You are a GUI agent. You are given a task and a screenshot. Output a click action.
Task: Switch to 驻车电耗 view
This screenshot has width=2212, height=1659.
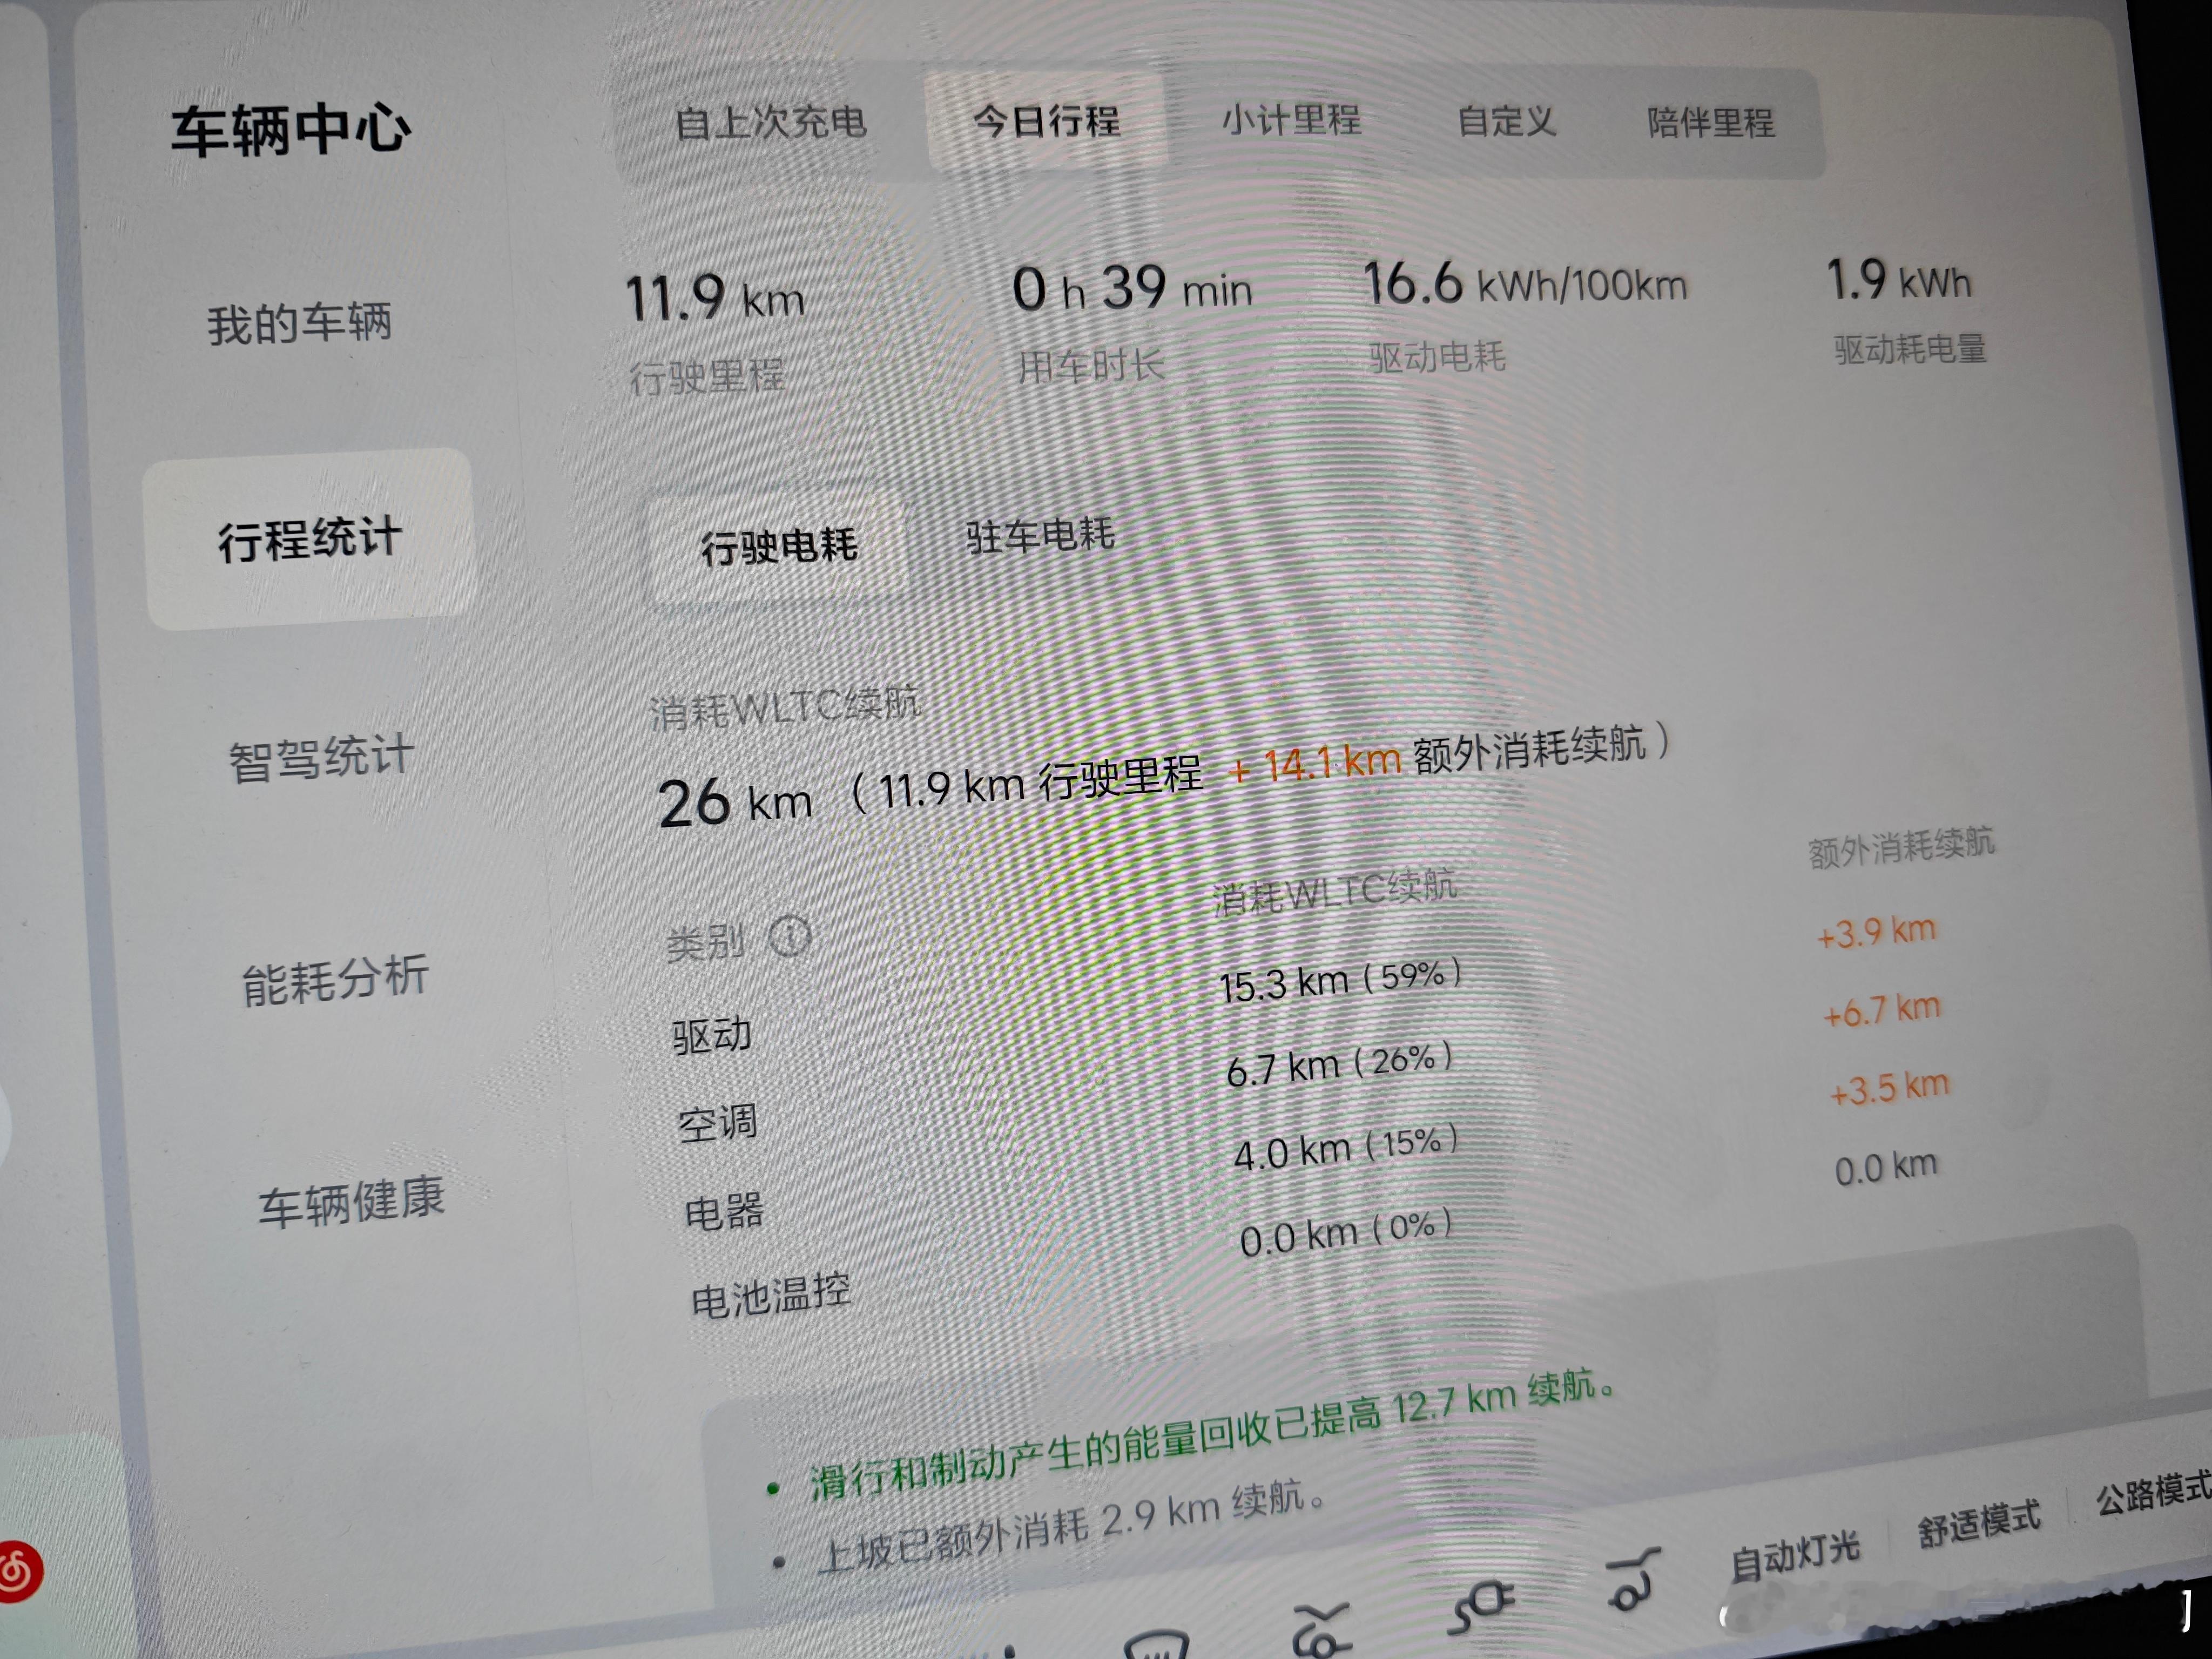click(x=1039, y=536)
